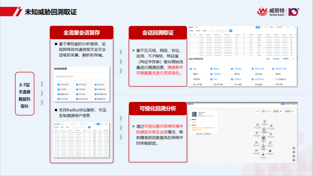Image resolution: width=313 pixels, height=176 pixels.
Task: Toggle the 即时通讯会话 checkbox
Action: 96,94
